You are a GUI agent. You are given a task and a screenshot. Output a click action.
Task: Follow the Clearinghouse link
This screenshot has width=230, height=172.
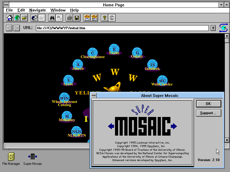[x=93, y=53]
